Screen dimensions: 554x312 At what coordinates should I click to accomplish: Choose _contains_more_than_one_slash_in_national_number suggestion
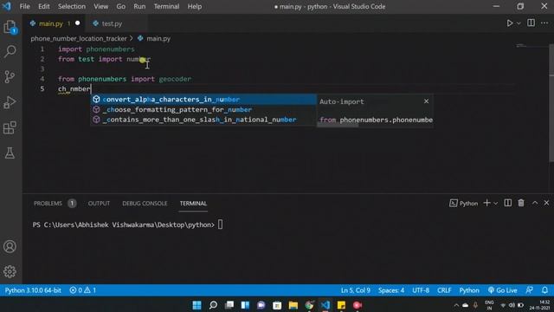203,120
